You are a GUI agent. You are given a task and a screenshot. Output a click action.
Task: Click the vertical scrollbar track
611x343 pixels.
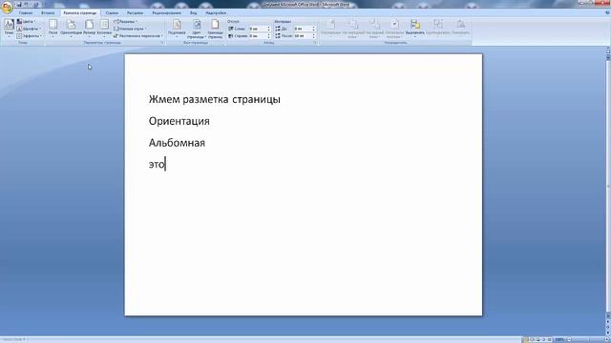click(x=608, y=187)
